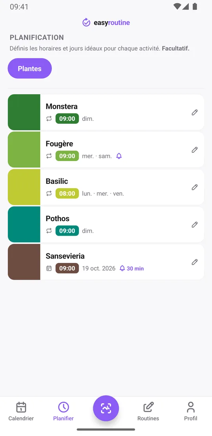The width and height of the screenshot is (212, 436).
Task: Click the dark green Monstera color swatch
Action: [24, 112]
